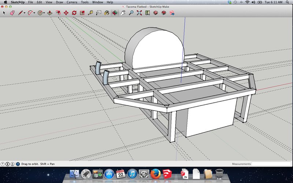
Task: Open the 3D Warehouse toolbar icon
Action: pos(156,13)
